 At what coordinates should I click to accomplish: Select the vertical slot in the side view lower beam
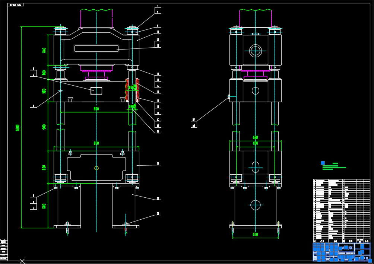point(255,168)
